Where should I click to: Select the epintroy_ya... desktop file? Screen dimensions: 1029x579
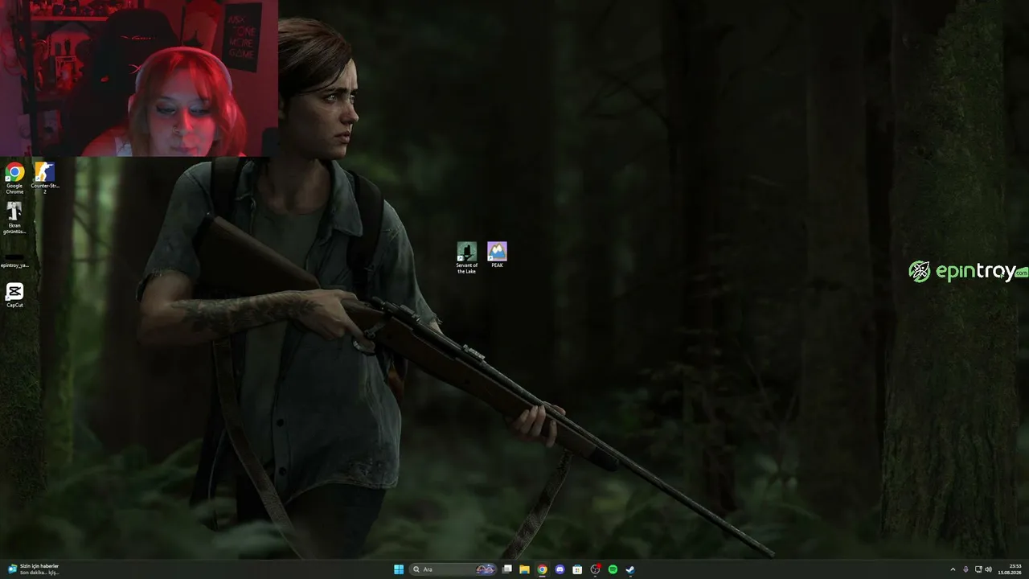pos(14,260)
